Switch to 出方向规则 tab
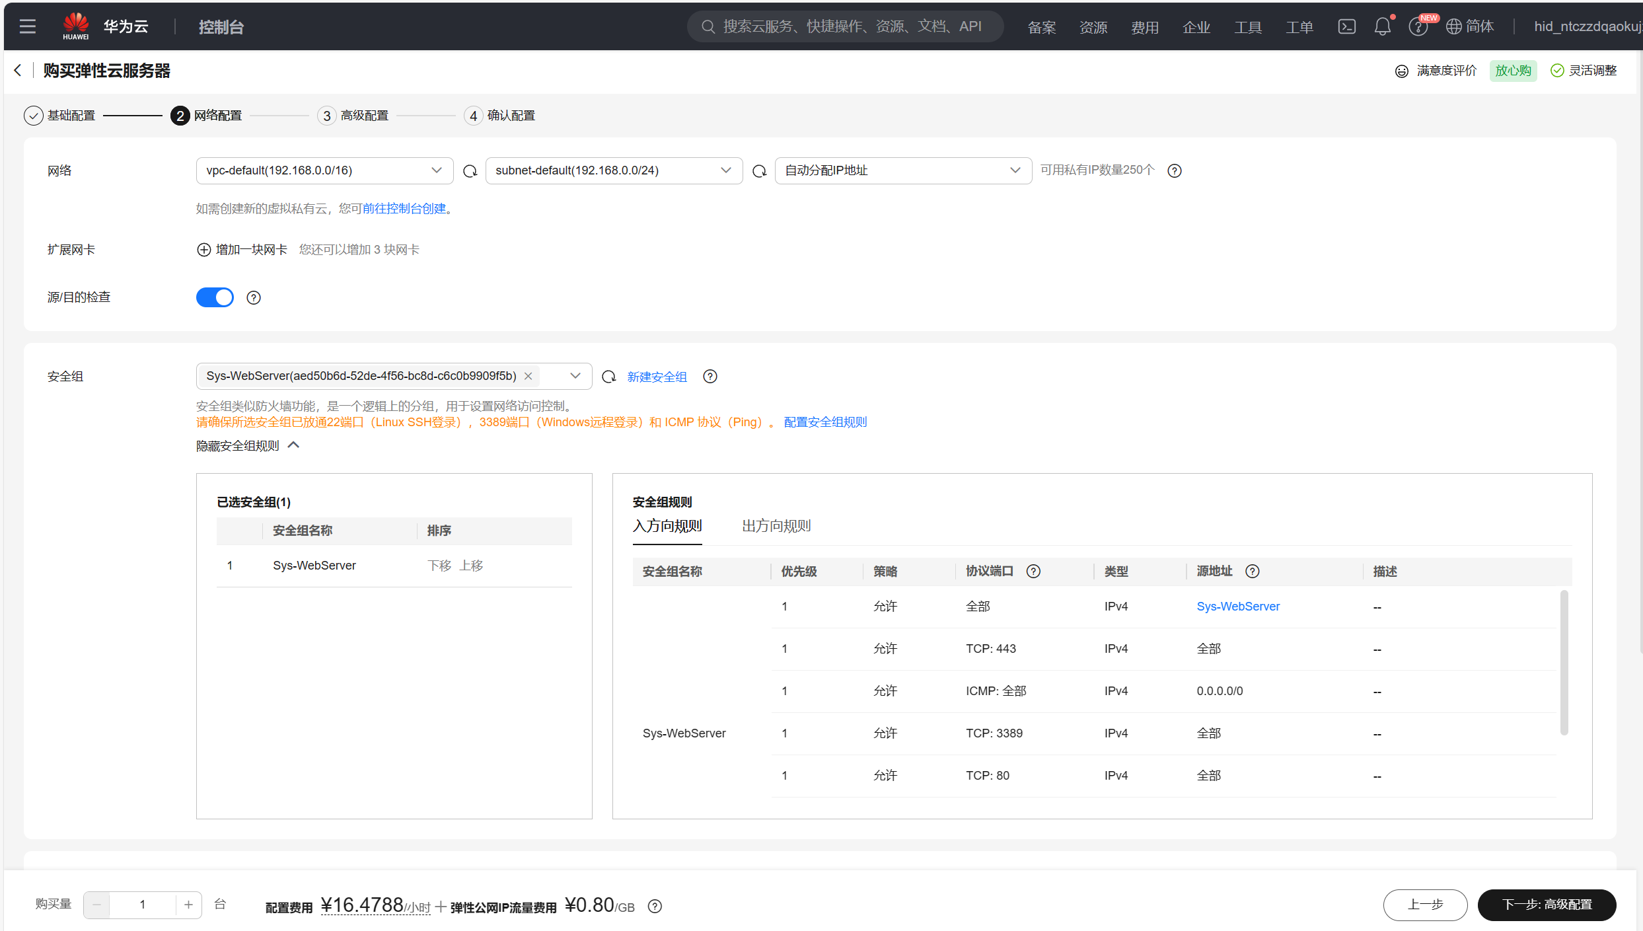This screenshot has height=931, width=1643. click(x=776, y=526)
